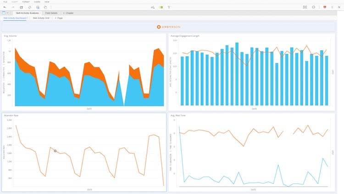This screenshot has width=344, height=194.
Task: Open the SHARE menu
Action: [37, 2]
